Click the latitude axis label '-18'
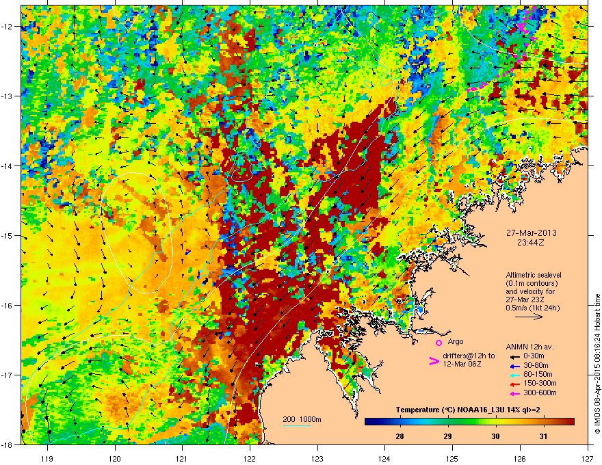The height and width of the screenshot is (465, 602). [x=7, y=444]
